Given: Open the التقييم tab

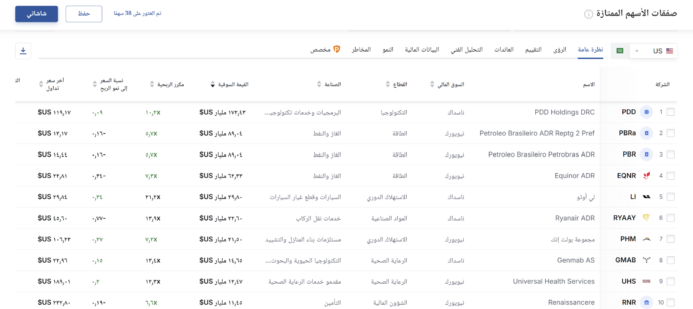Looking at the screenshot, I should click(533, 50).
